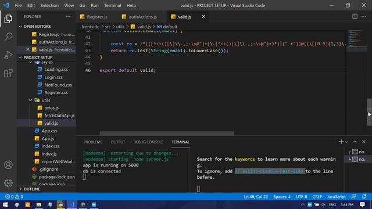This screenshot has height=209, width=372.
Task: Split the editor to the right
Action: coord(355,16)
